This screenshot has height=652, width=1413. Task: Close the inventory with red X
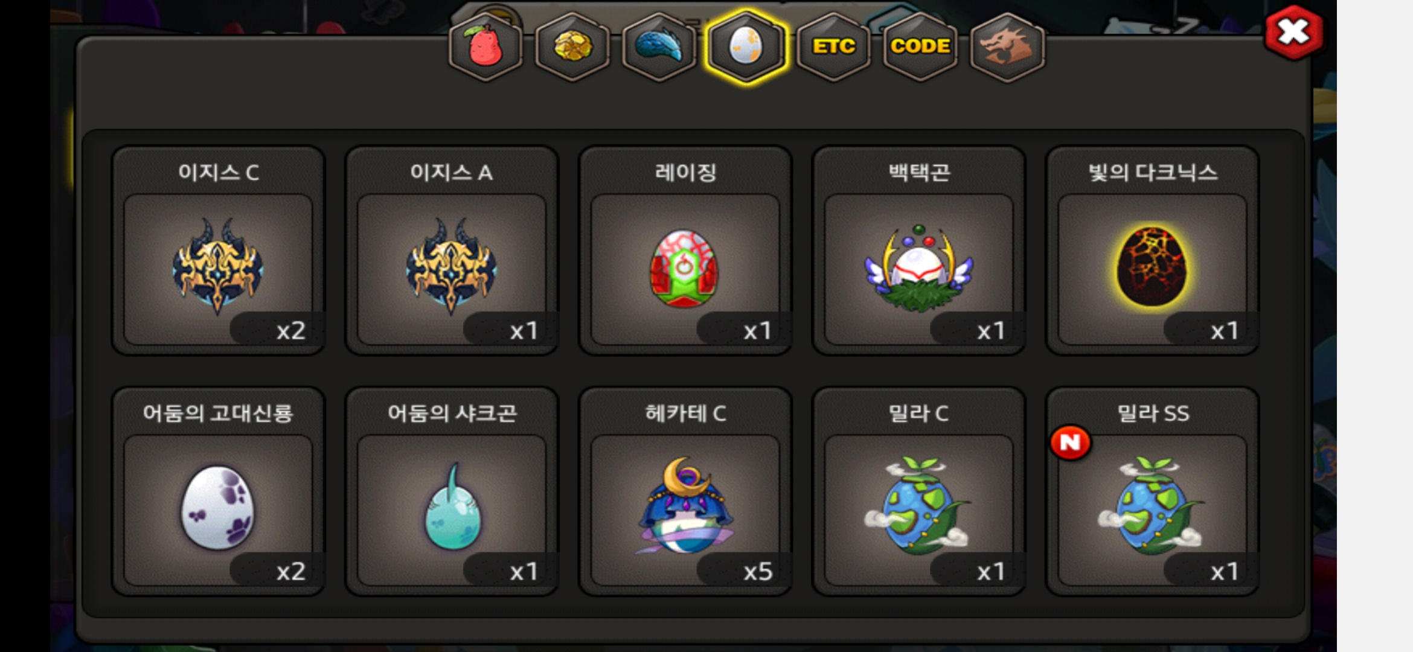point(1293,33)
